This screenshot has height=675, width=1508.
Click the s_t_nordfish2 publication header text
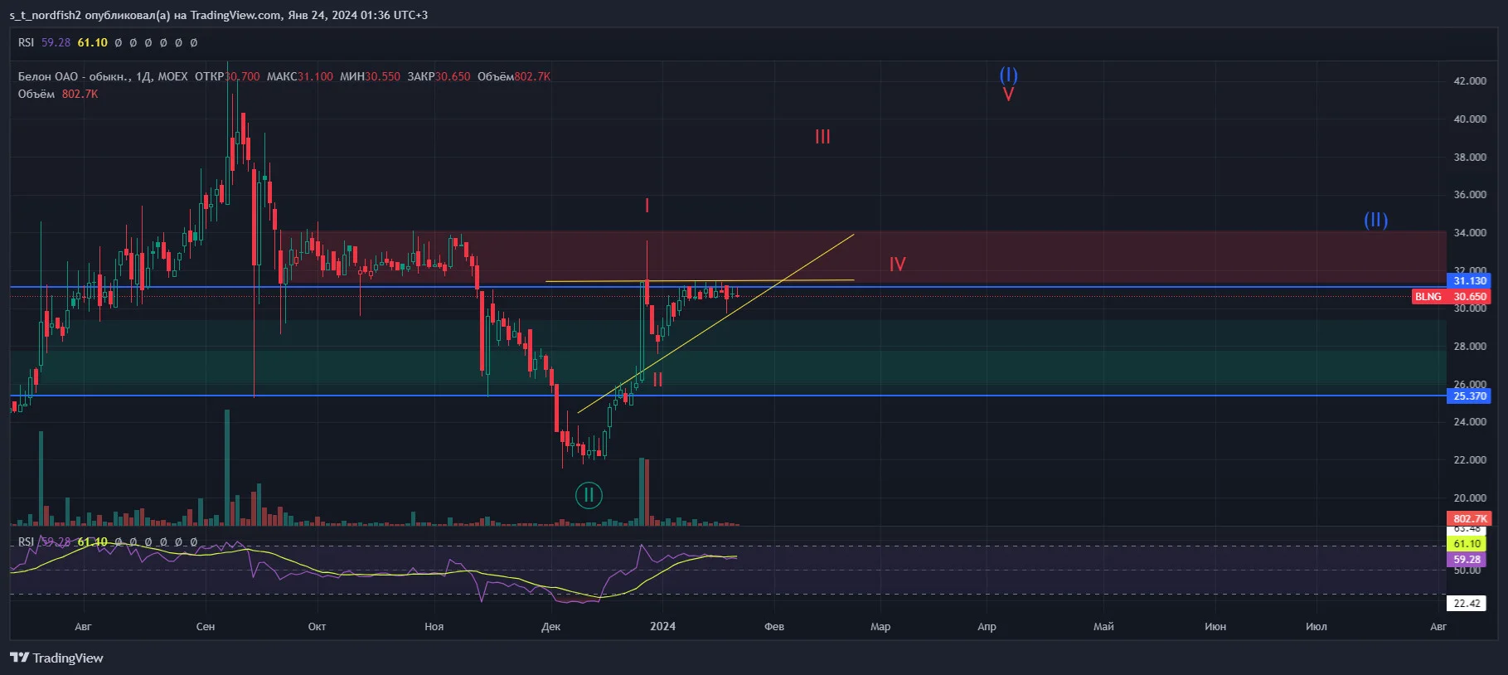[x=219, y=15]
